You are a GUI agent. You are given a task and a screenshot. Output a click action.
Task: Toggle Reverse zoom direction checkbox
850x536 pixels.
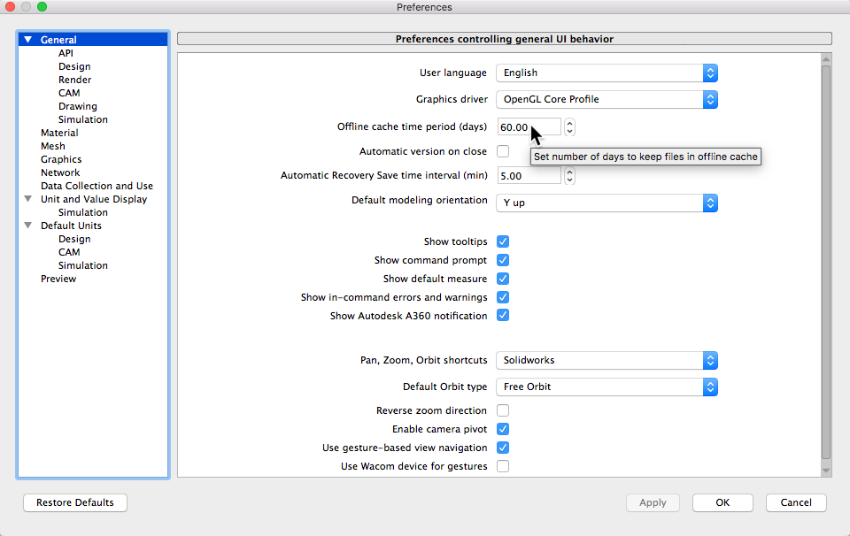coord(503,410)
